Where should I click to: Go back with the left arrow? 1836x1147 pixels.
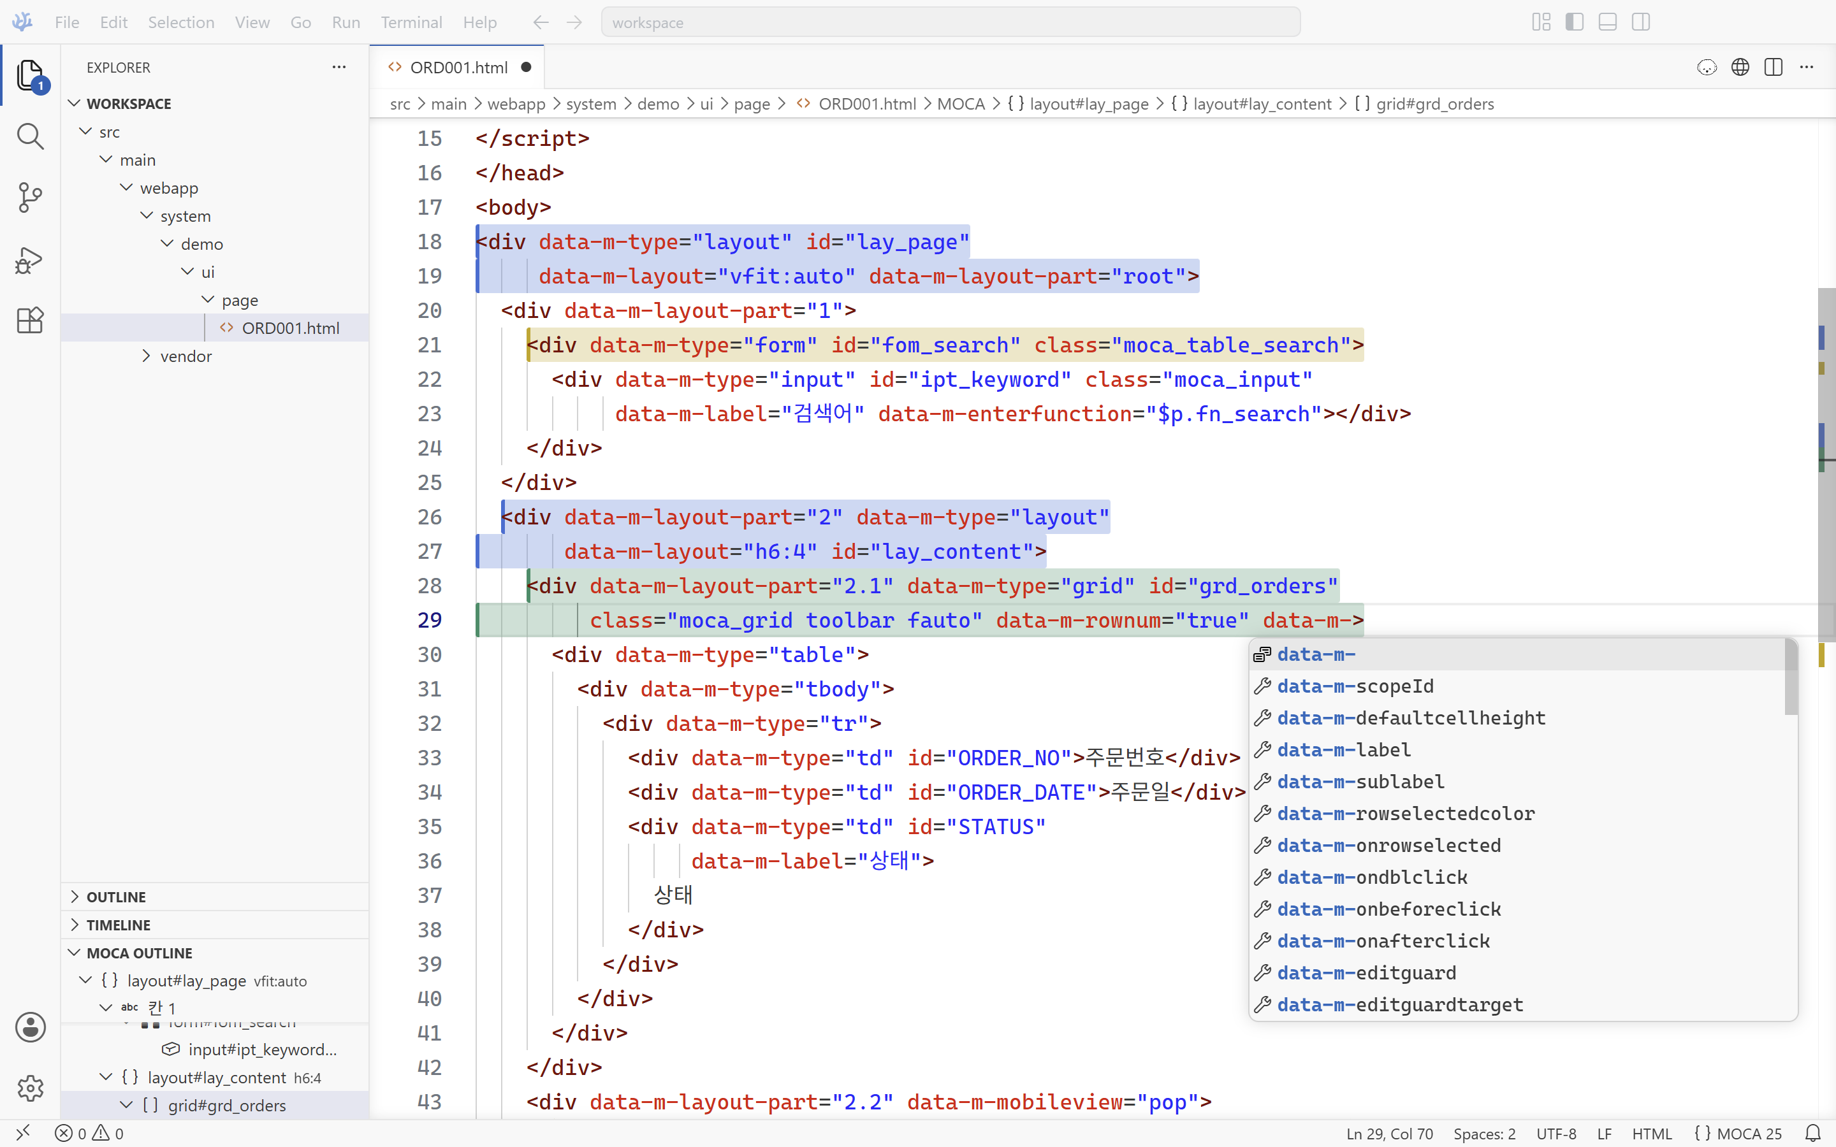540,22
